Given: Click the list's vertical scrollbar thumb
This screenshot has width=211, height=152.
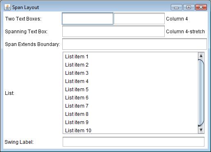Looking at the screenshot, I should click(201, 93).
